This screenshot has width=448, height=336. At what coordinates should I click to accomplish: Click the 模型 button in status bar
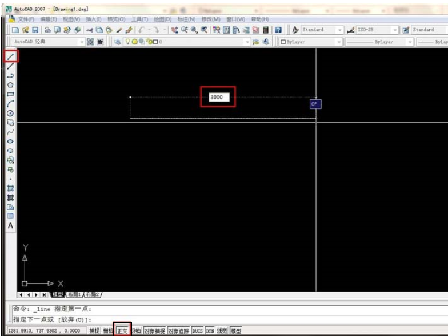(236, 331)
